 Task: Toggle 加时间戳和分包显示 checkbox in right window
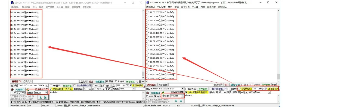coord(186,92)
